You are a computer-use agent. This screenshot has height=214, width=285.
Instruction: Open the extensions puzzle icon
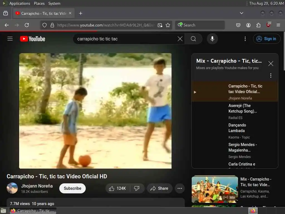point(258,25)
